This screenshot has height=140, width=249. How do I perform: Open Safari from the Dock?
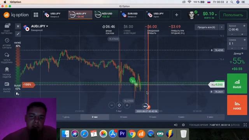tap(84, 134)
